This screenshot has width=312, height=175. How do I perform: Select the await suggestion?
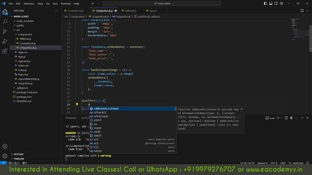click(x=133, y=136)
